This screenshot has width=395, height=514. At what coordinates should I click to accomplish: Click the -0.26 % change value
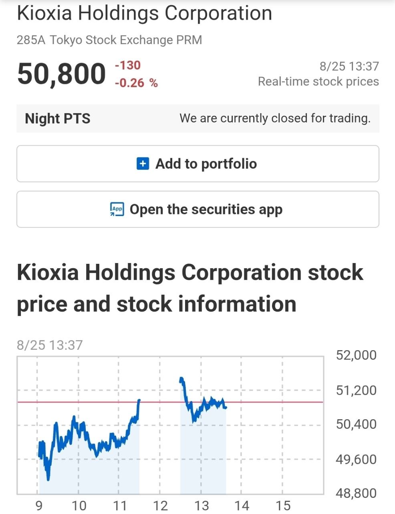pyautogui.click(x=136, y=83)
